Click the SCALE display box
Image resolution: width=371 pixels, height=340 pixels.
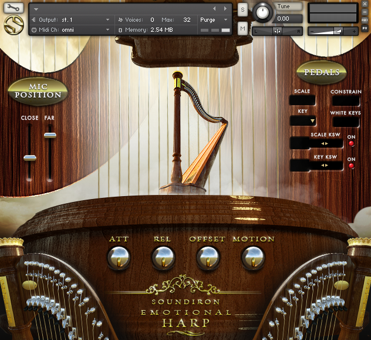point(302,100)
